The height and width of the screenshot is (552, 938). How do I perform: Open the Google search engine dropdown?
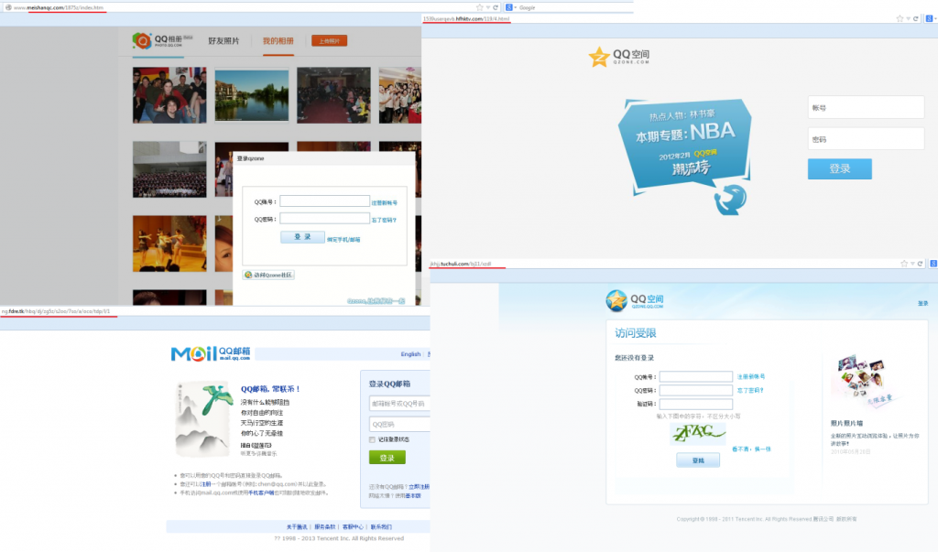pos(511,7)
